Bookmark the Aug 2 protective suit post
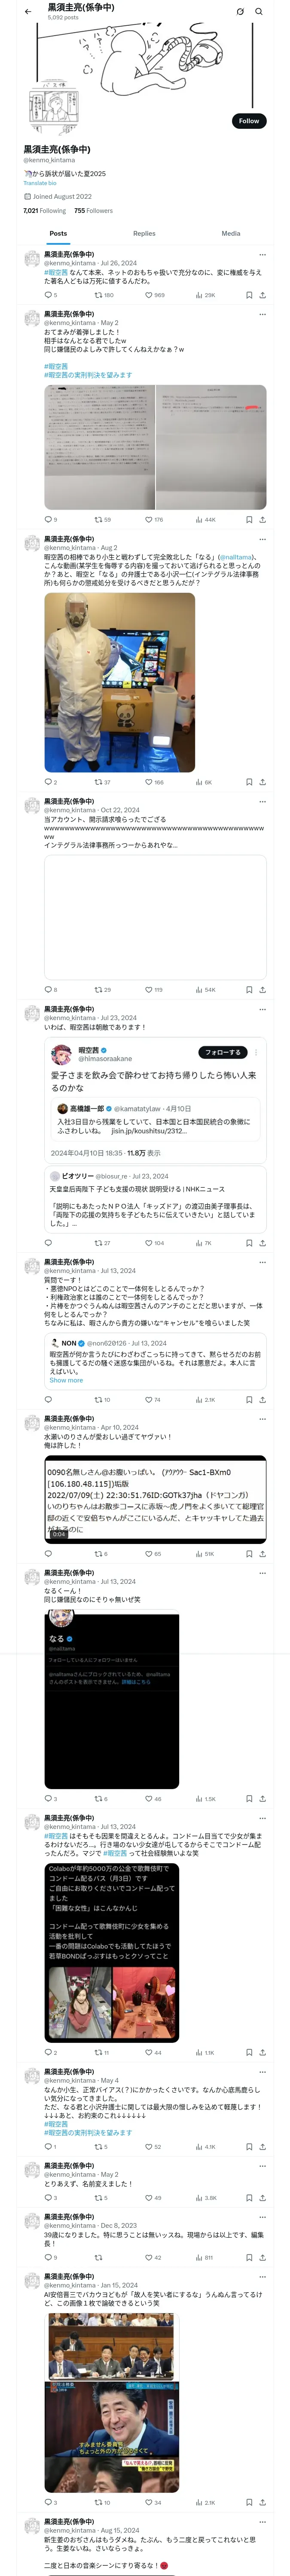This screenshot has height=2576, width=290. point(249,782)
